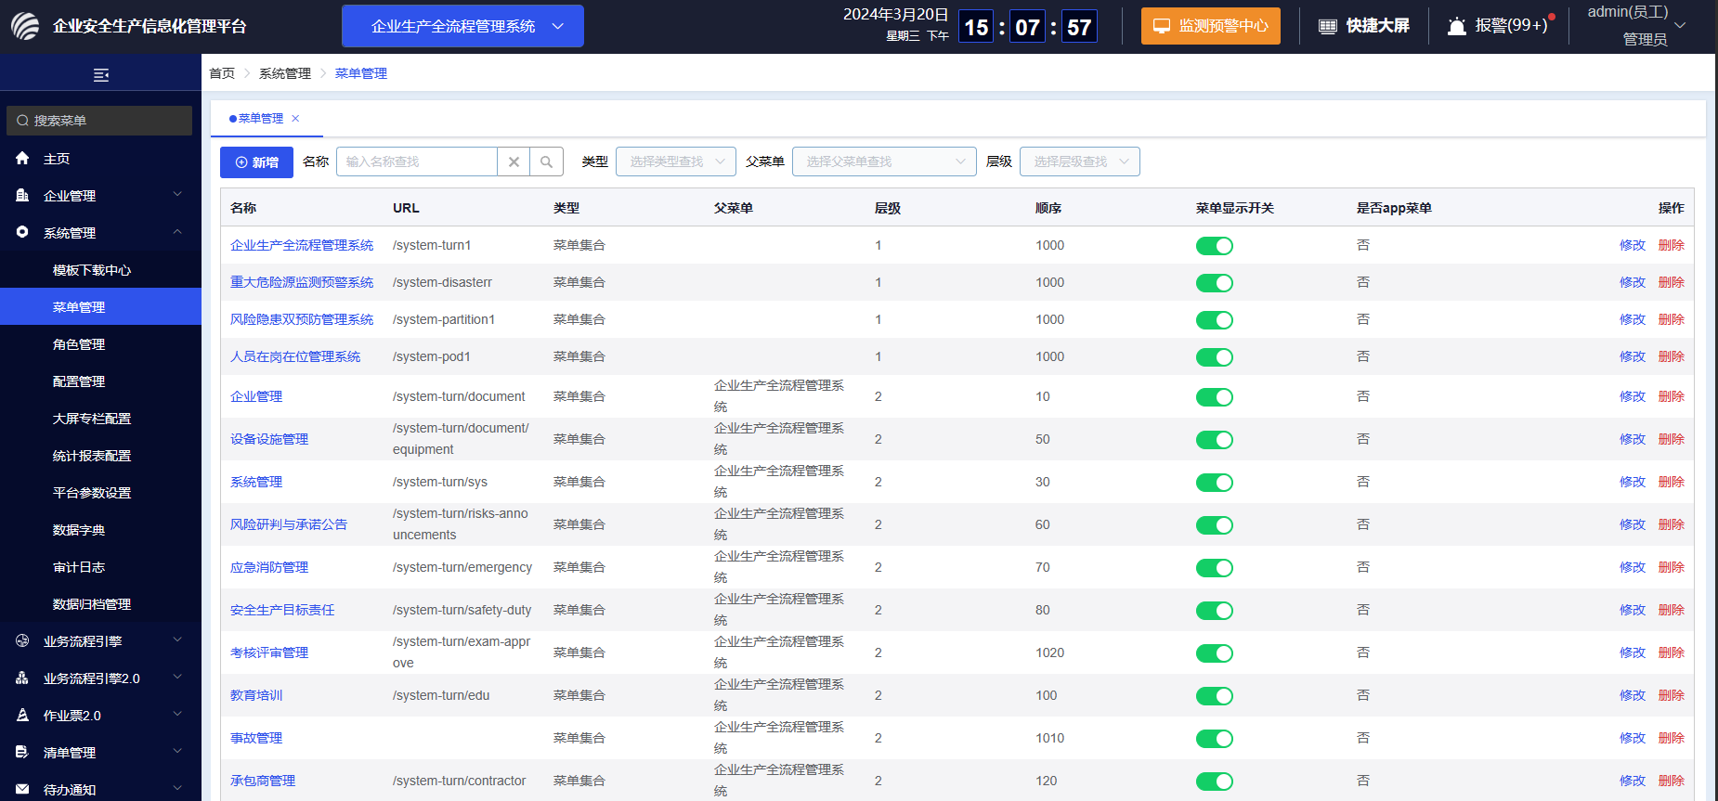The width and height of the screenshot is (1718, 801).
Task: Toggle display switch for 风险研判与承诺公告 row
Action: click(1215, 525)
